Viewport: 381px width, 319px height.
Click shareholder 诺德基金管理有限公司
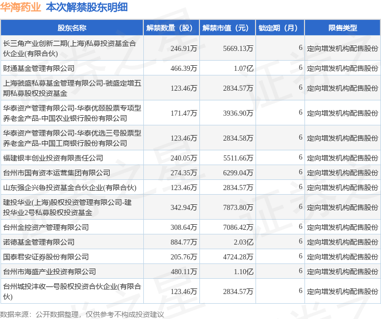pos(39,242)
